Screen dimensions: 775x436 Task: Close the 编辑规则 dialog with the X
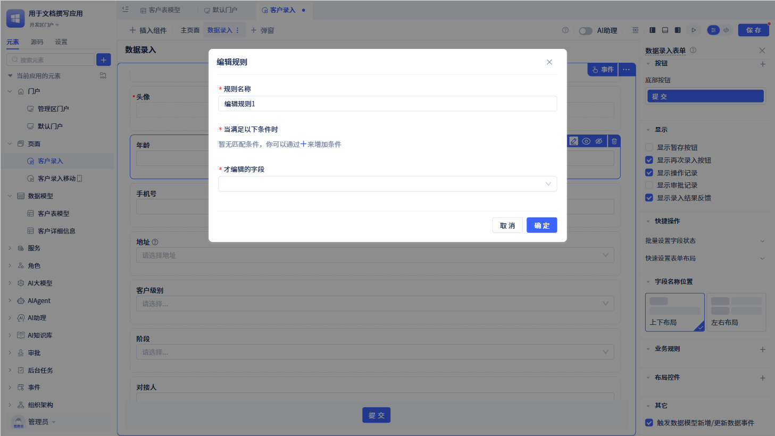coord(549,62)
